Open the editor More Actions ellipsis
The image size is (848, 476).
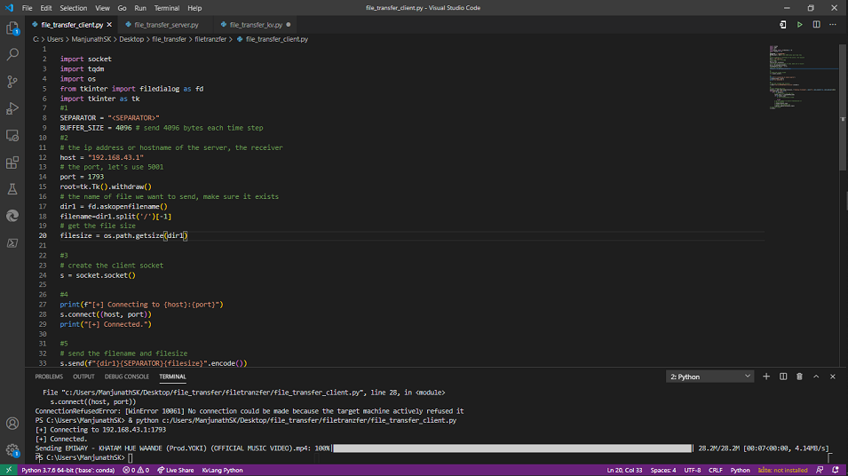833,24
